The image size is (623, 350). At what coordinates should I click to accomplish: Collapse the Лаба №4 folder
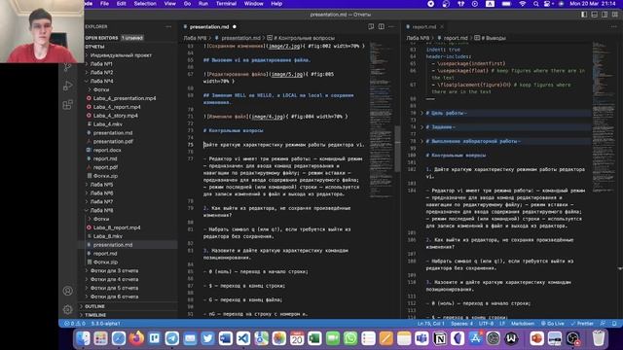click(101, 81)
